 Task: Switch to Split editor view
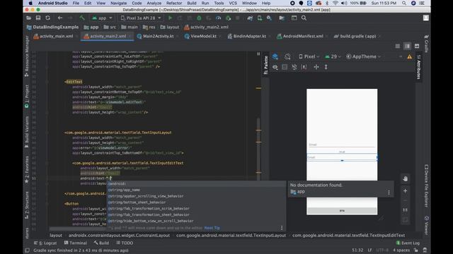tap(407, 46)
